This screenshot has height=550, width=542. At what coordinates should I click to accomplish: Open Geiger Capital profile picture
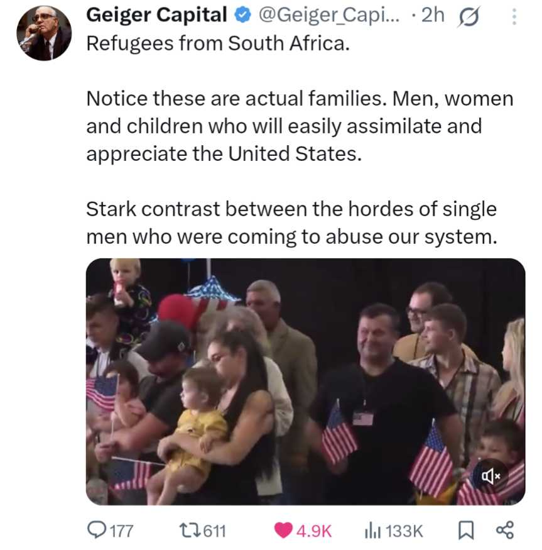(x=44, y=33)
